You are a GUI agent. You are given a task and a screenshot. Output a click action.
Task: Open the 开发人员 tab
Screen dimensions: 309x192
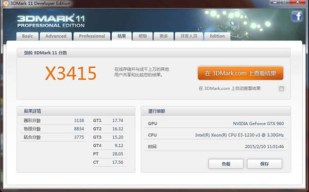pos(189,36)
